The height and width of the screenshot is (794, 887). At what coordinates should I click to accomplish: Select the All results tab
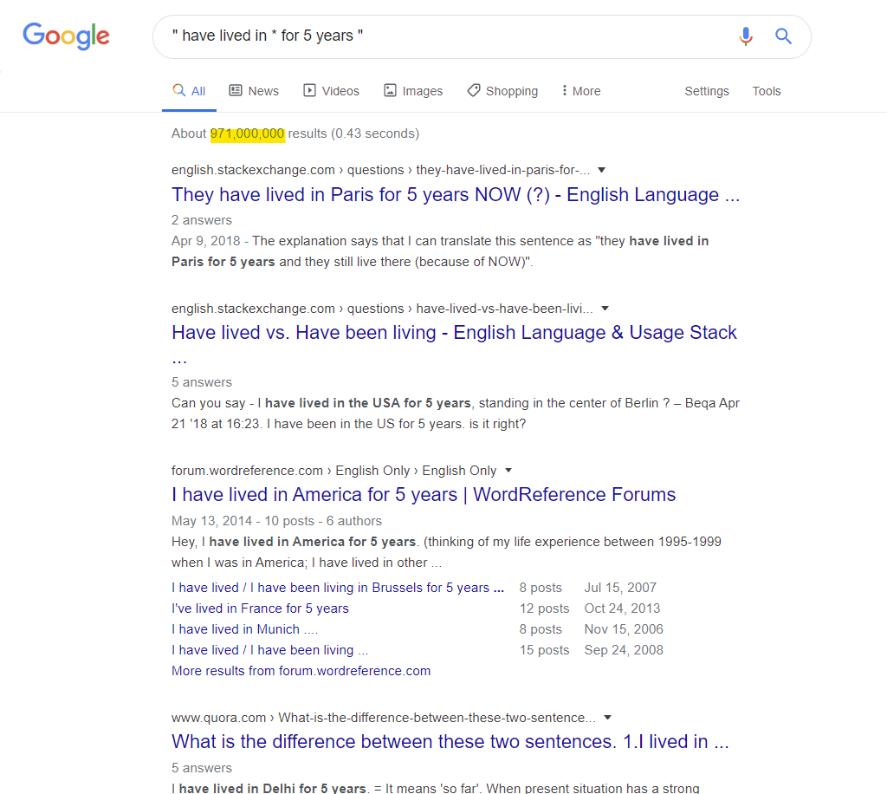(189, 91)
